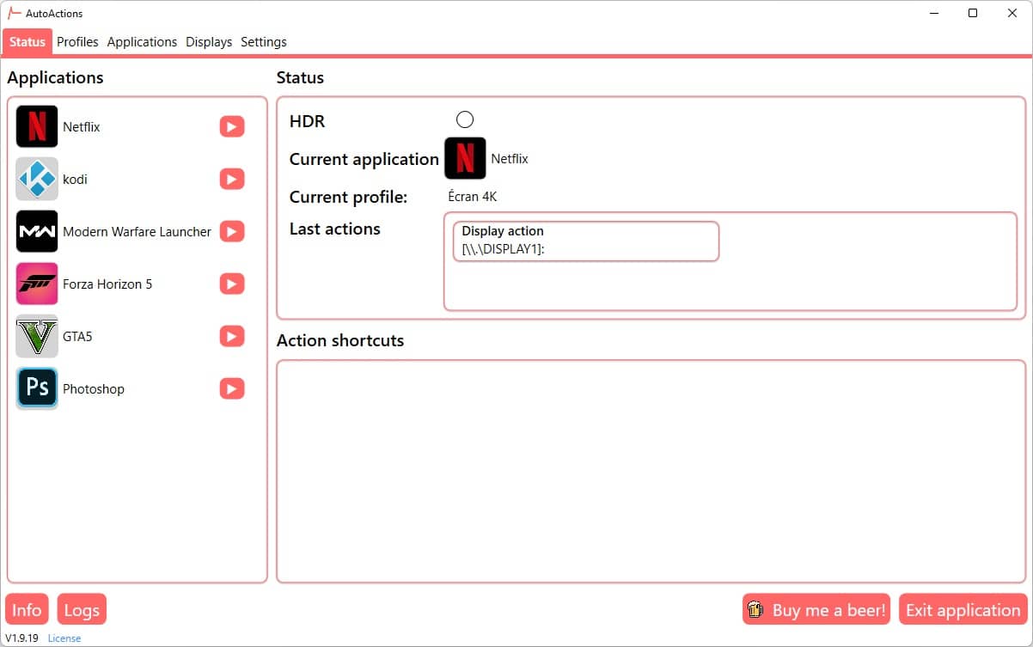Run Photoshop using its play button
The width and height of the screenshot is (1033, 647).
pyautogui.click(x=232, y=388)
